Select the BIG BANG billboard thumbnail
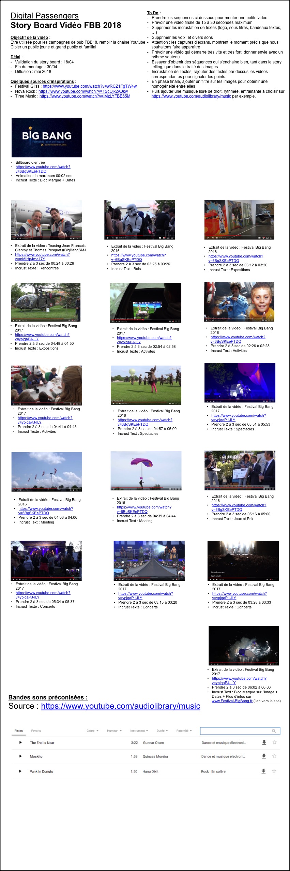 coord(47,137)
